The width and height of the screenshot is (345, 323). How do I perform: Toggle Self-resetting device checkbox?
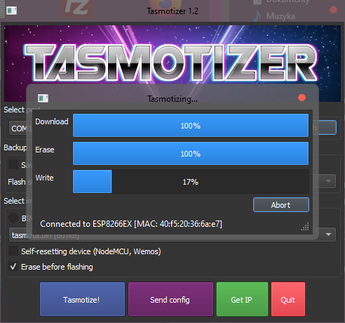pyautogui.click(x=13, y=251)
